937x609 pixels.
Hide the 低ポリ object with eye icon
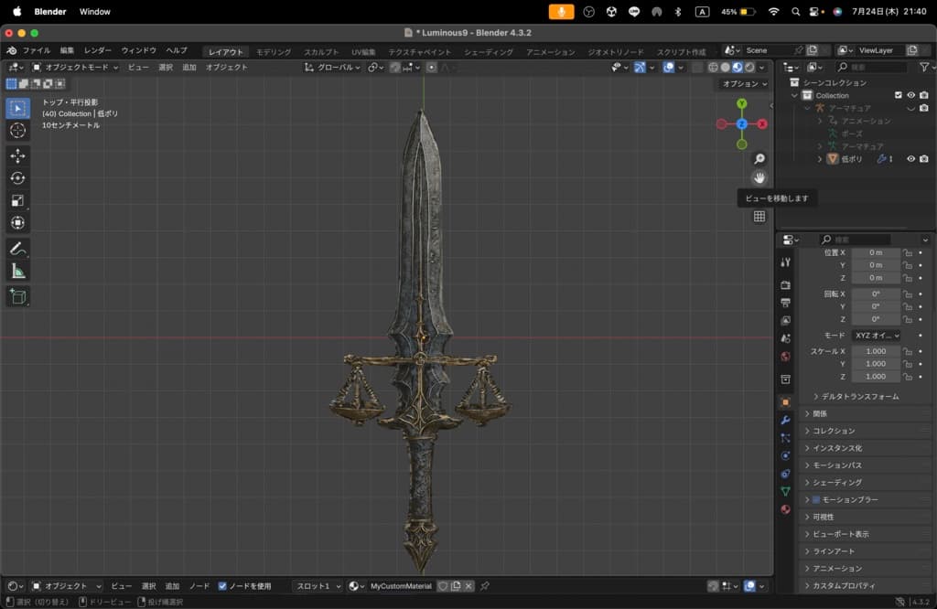(910, 159)
